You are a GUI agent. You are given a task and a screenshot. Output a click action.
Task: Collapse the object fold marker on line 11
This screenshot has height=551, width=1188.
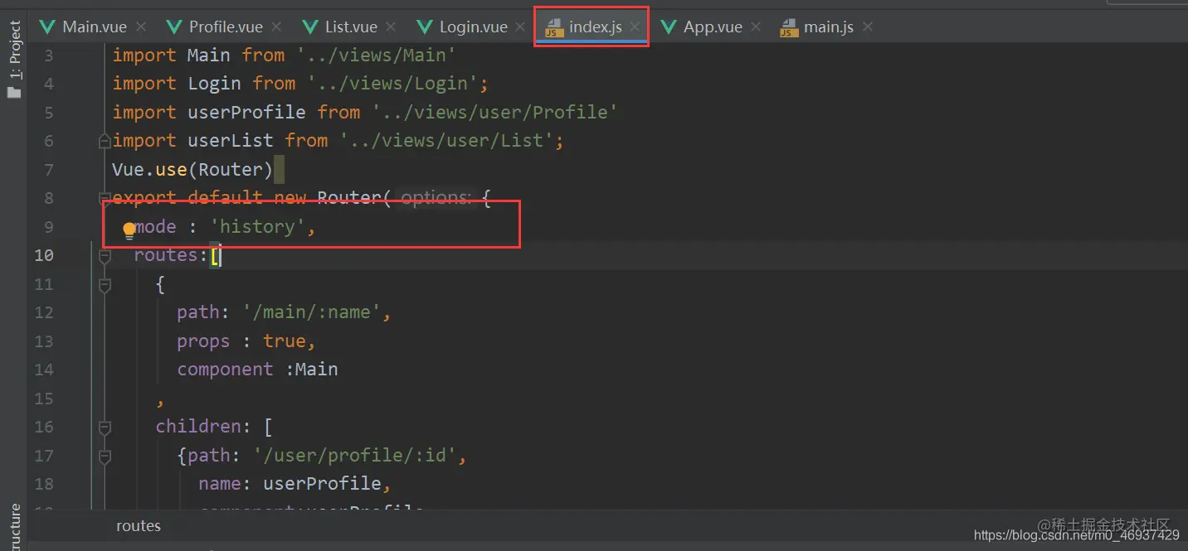(x=105, y=284)
